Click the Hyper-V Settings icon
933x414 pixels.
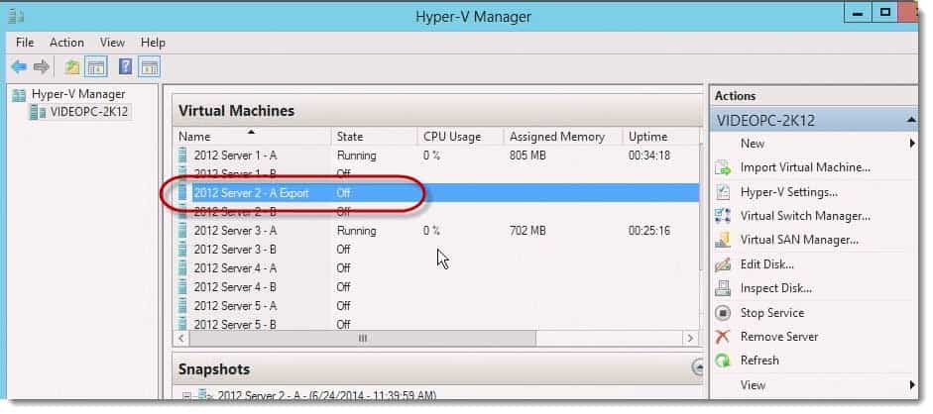pos(723,192)
